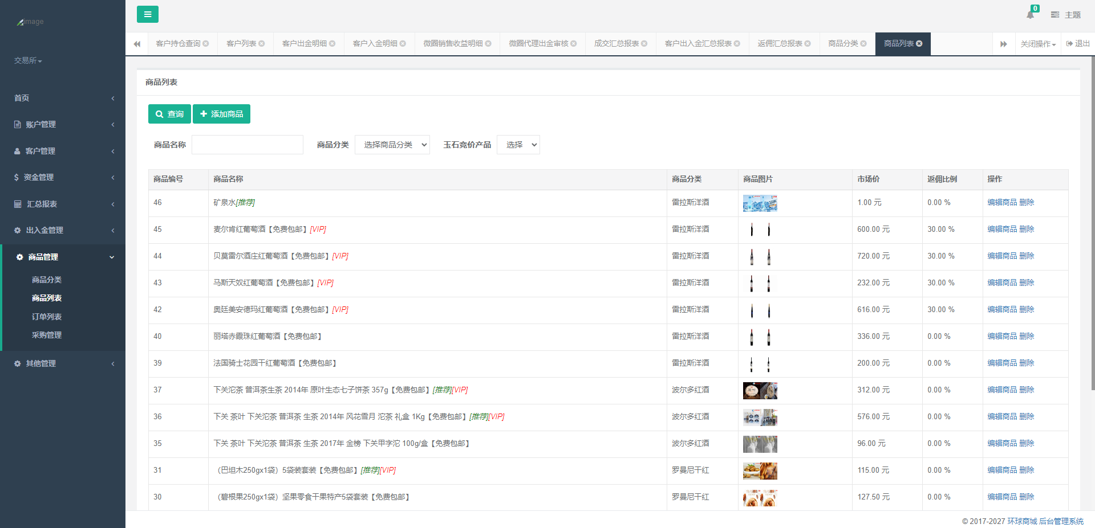Edit product 40 丽塔赤霞珠红葡萄酒

[x=1002, y=336]
